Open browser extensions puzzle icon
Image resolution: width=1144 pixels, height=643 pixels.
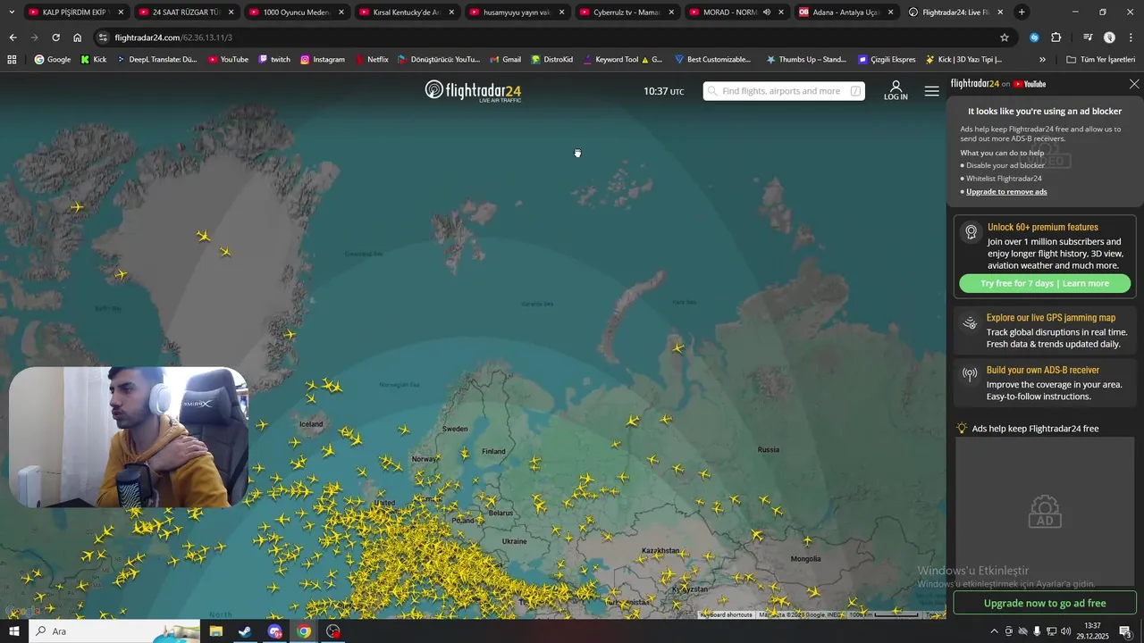(1056, 38)
